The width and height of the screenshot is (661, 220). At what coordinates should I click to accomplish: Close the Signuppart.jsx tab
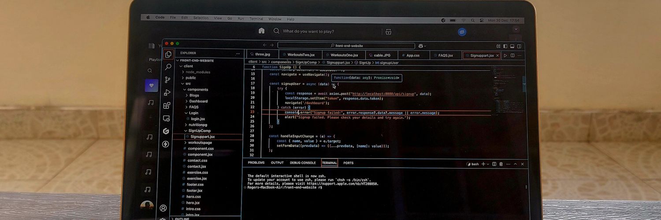point(498,55)
